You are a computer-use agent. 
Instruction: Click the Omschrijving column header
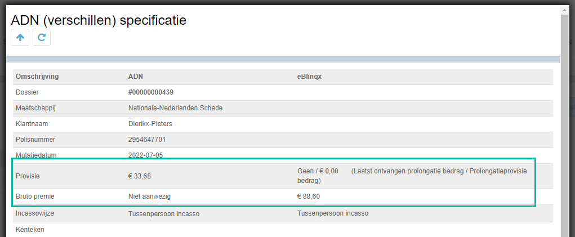(x=37, y=77)
